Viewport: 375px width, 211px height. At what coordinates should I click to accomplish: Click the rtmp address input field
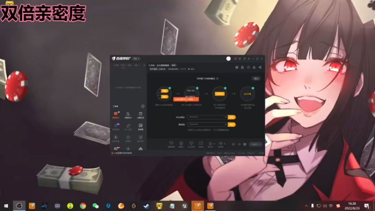(x=207, y=117)
